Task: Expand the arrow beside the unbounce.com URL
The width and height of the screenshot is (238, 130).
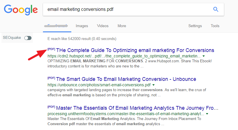Action: pyautogui.click(x=154, y=85)
